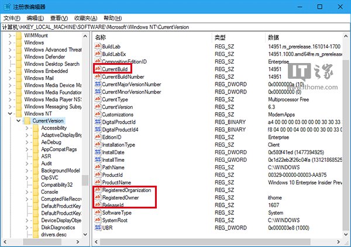The width and height of the screenshot is (351, 247).
Task: Click the string icon beside SystemRoot
Action: pos(98,220)
